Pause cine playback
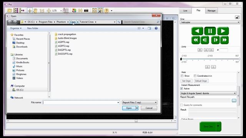This screenshot has height=138, width=246. click(210, 31)
